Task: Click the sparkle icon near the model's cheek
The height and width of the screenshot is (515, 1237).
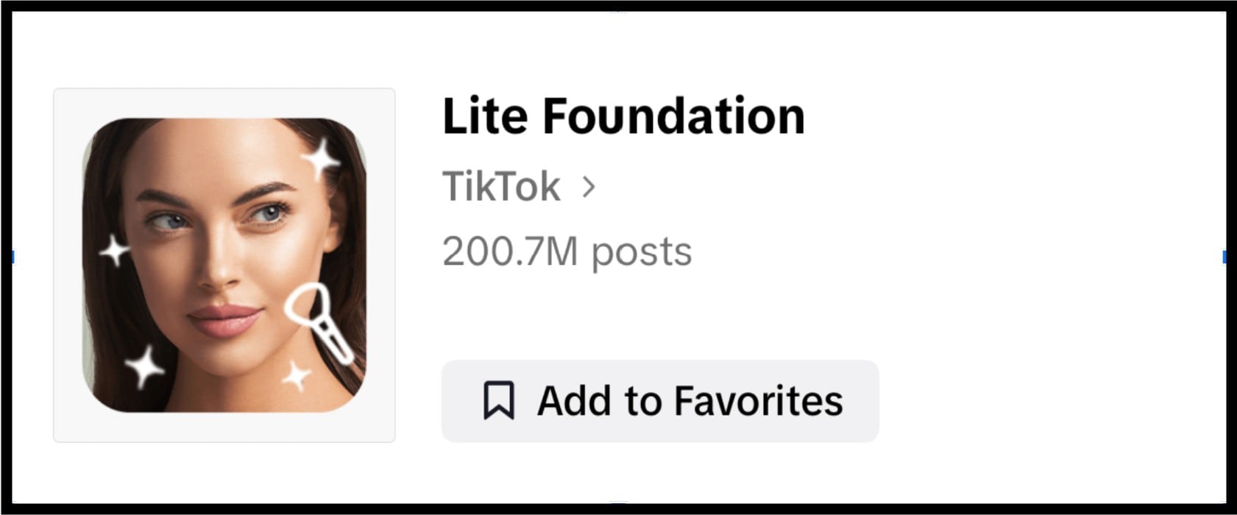Action: point(114,252)
